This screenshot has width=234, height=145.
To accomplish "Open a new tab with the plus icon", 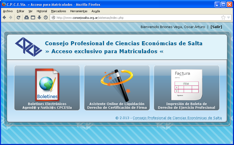I will [x=27, y=17].
